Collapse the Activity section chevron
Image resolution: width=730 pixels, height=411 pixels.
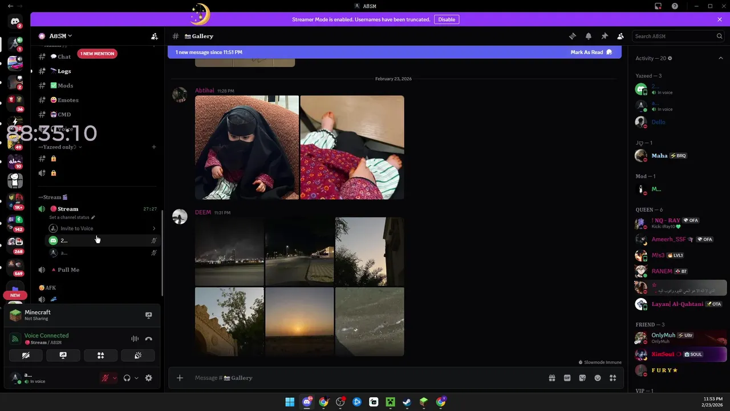tap(720, 58)
